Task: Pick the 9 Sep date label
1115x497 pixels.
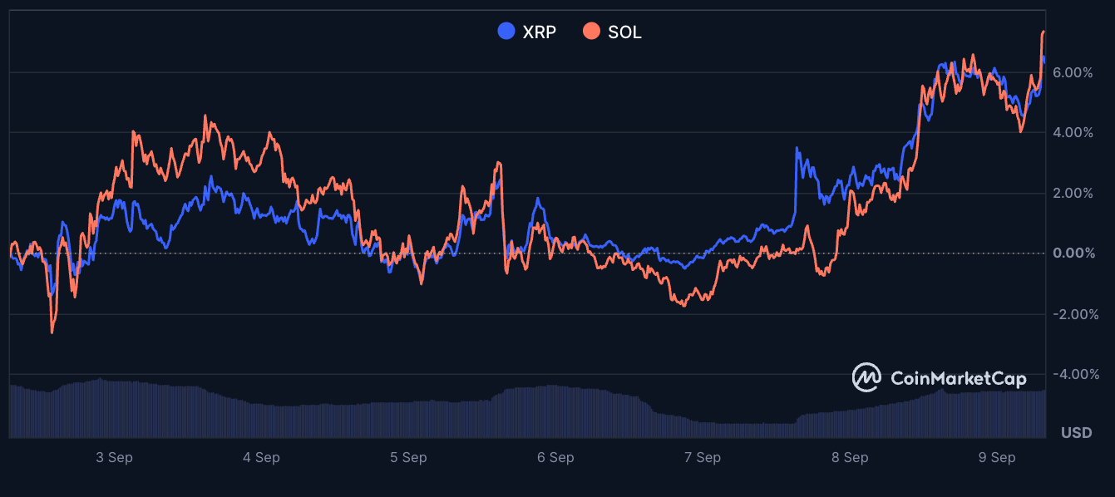Action: point(997,458)
